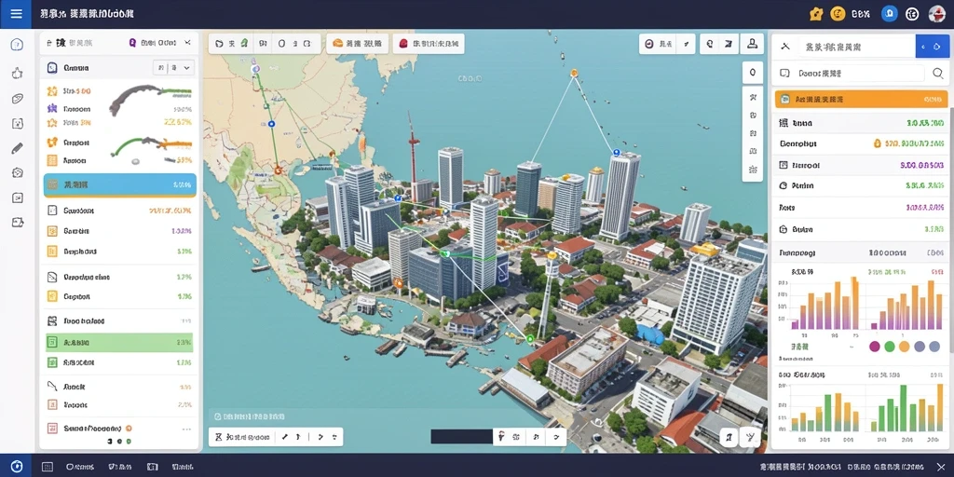The height and width of the screenshot is (477, 954).
Task: Click the white circular icon beside the avatar
Action: click(x=912, y=13)
